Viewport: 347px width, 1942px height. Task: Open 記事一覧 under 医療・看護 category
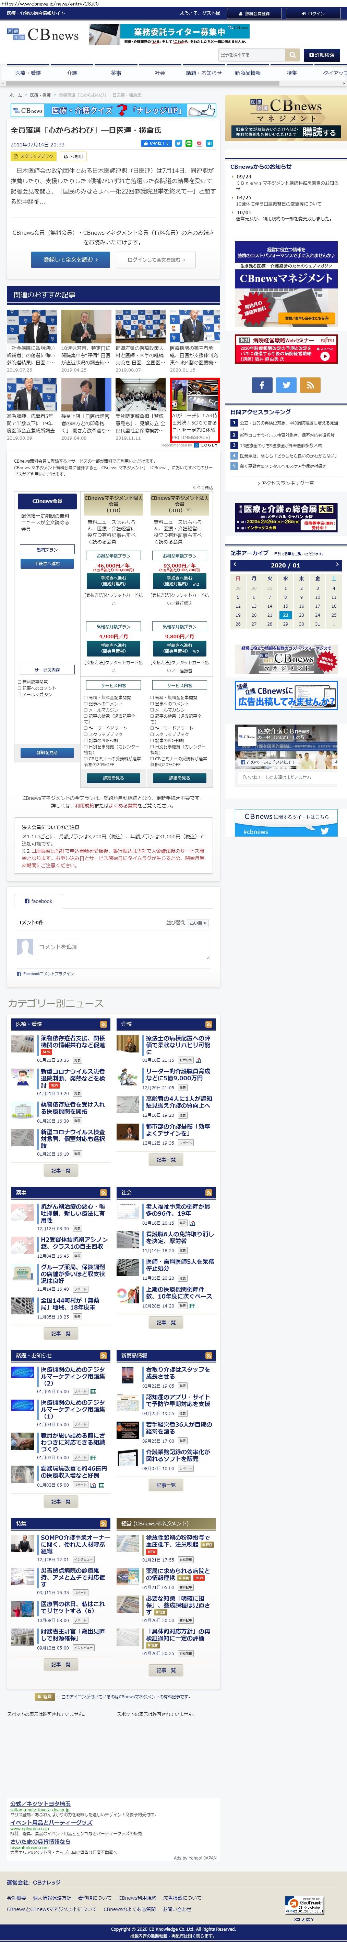[60, 1171]
